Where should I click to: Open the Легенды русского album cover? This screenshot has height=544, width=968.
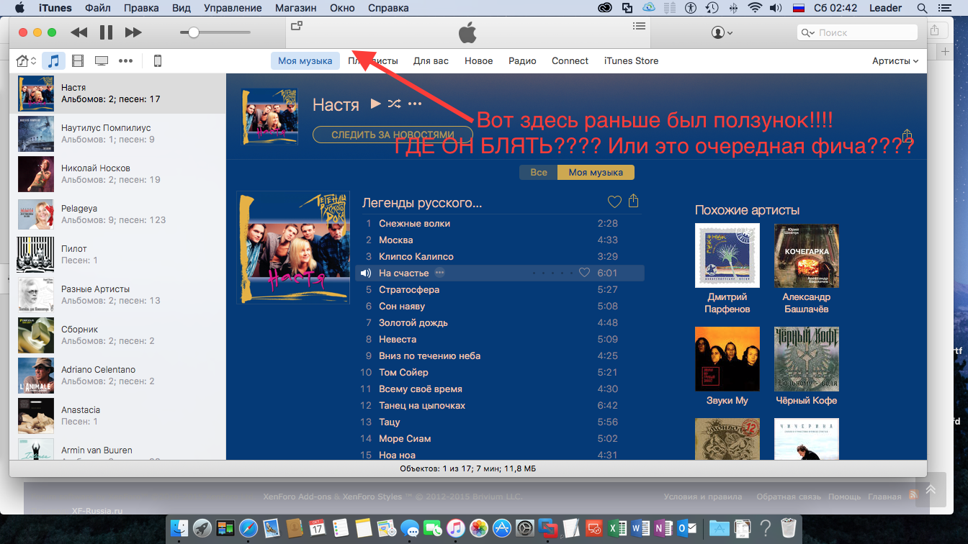coord(293,248)
